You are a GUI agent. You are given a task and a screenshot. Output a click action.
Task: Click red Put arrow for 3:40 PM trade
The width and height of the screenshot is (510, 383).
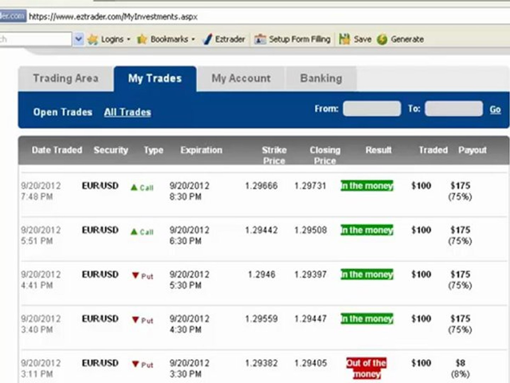click(x=135, y=320)
